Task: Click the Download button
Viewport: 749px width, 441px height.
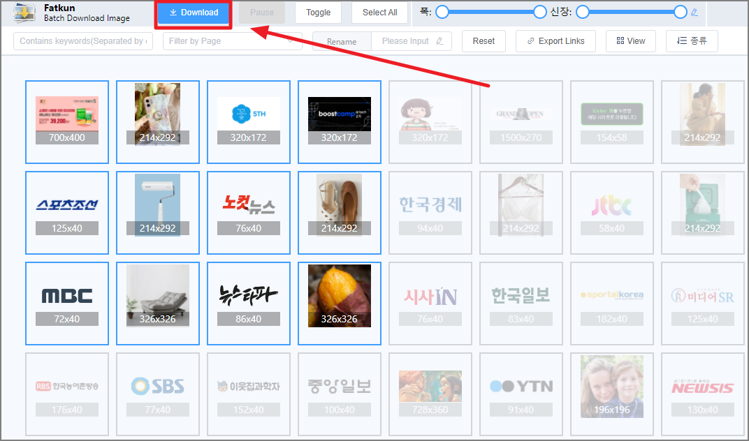Action: coord(194,13)
